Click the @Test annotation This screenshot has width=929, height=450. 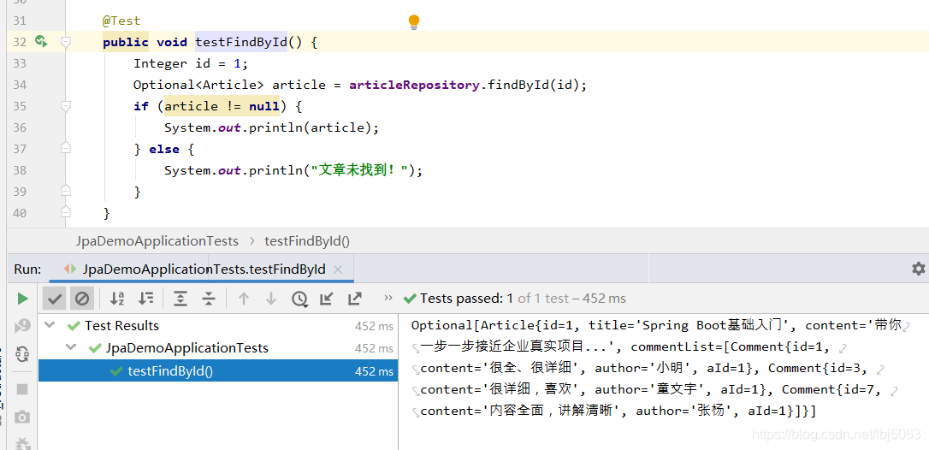[121, 21]
